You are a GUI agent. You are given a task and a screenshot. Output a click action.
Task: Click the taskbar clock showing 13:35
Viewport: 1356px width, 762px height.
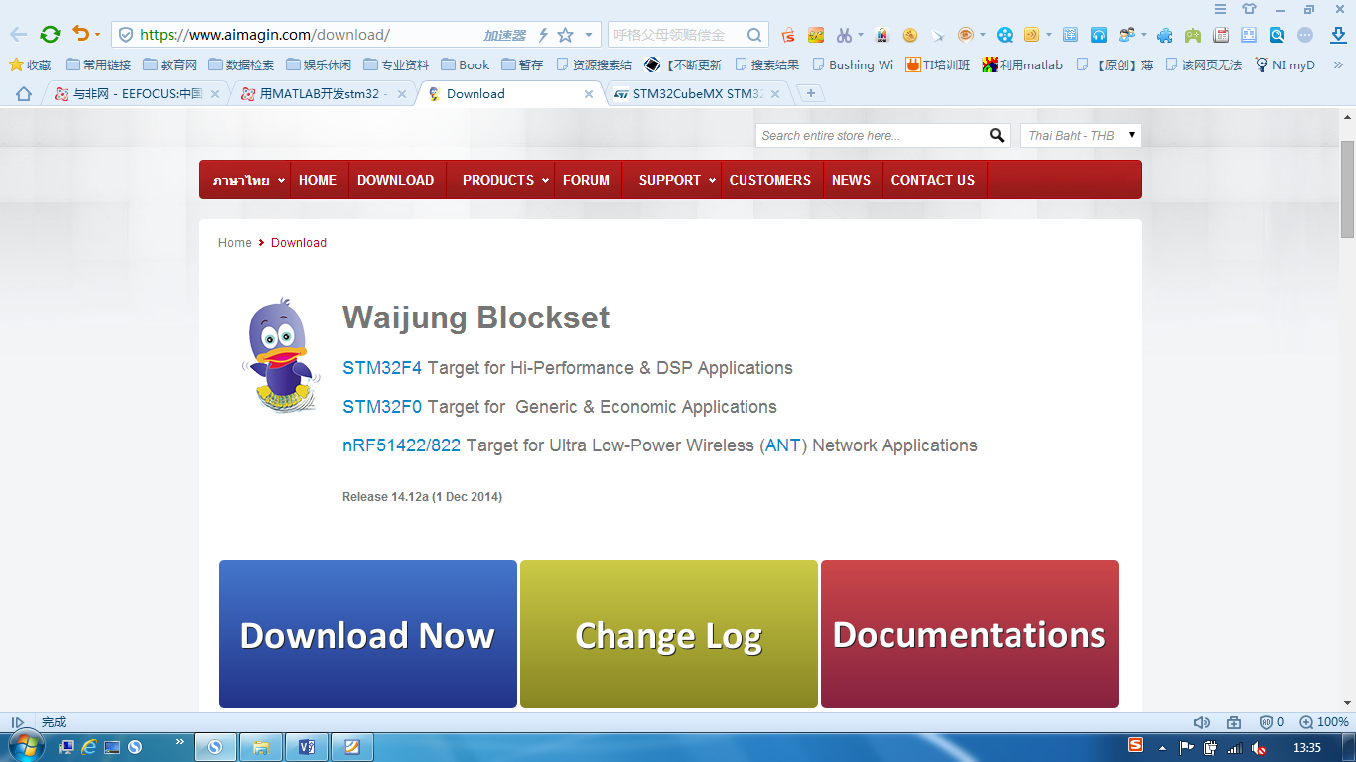point(1307,747)
